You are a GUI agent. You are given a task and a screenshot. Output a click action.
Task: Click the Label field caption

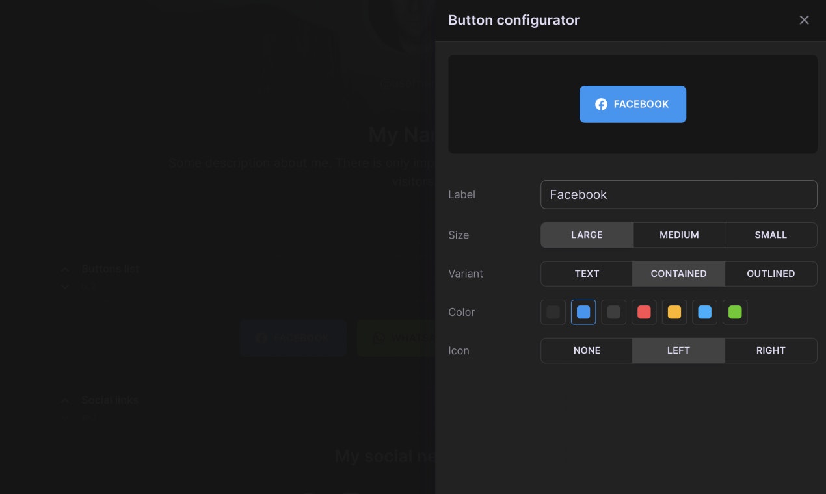point(462,194)
